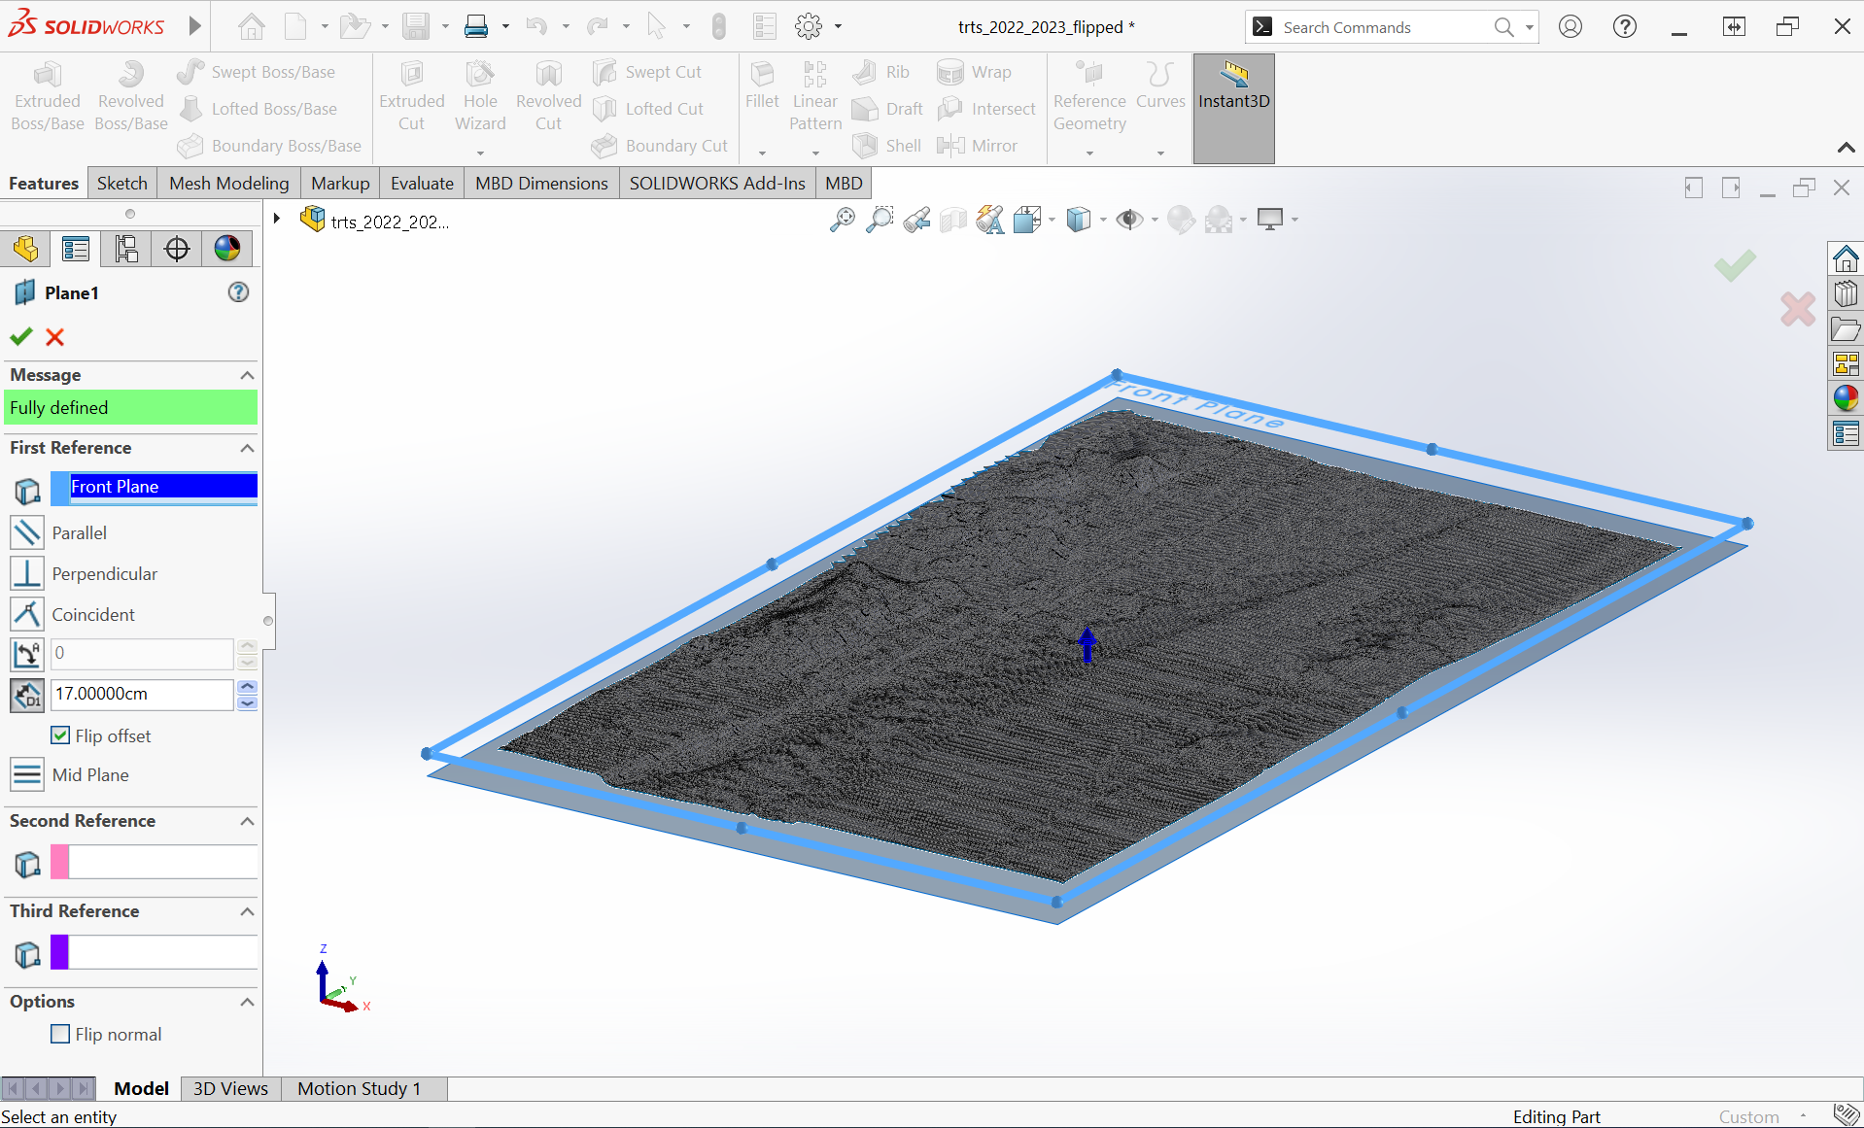
Task: Open the Section View tool
Action: point(953,221)
